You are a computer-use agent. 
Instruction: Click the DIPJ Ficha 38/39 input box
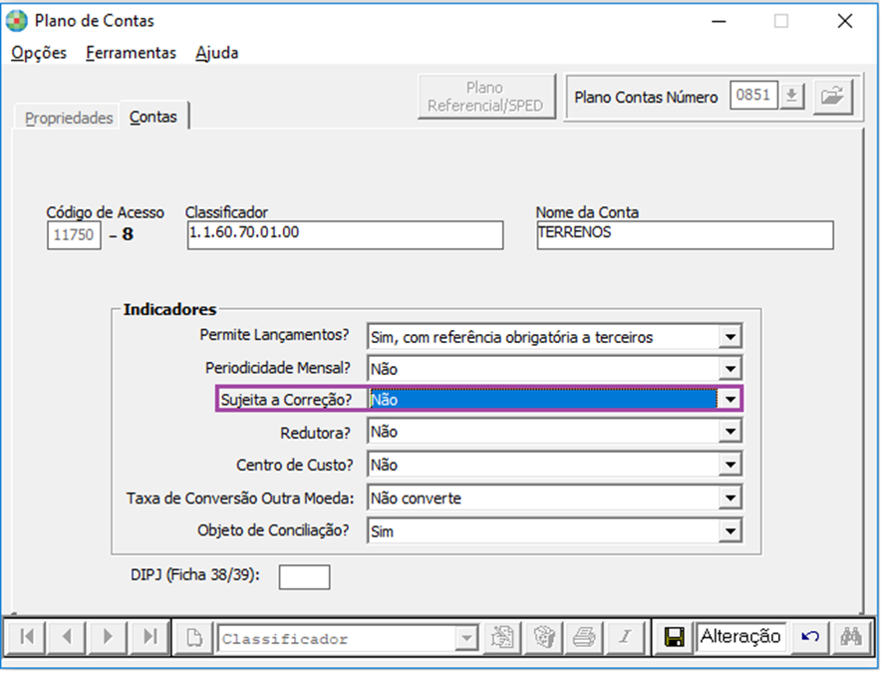tap(304, 577)
